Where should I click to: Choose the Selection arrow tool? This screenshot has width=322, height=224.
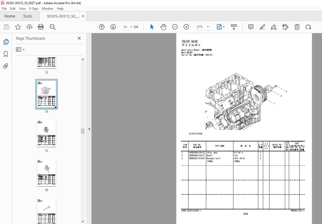pyautogui.click(x=152, y=27)
